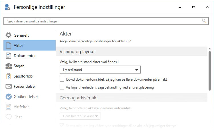214x134 pixels.
Task: Open the Gem hvert 5. sekund dropdown
Action: pos(80,116)
